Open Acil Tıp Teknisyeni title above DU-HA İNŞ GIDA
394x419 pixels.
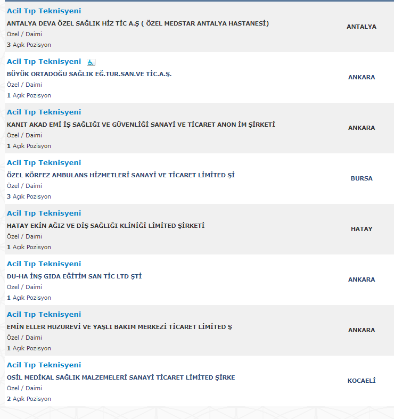coord(44,264)
